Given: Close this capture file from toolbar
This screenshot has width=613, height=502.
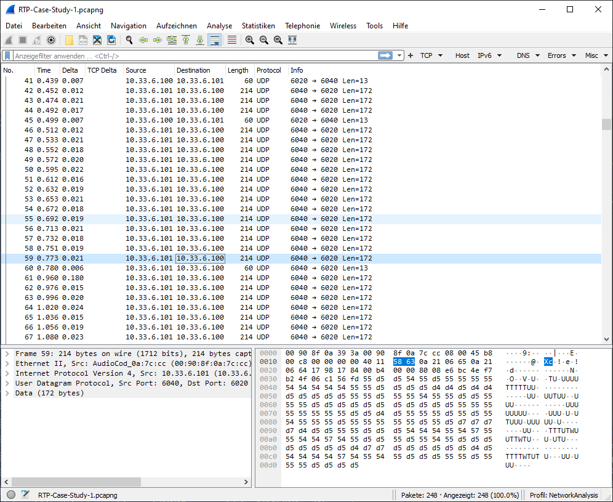Looking at the screenshot, I should (97, 40).
